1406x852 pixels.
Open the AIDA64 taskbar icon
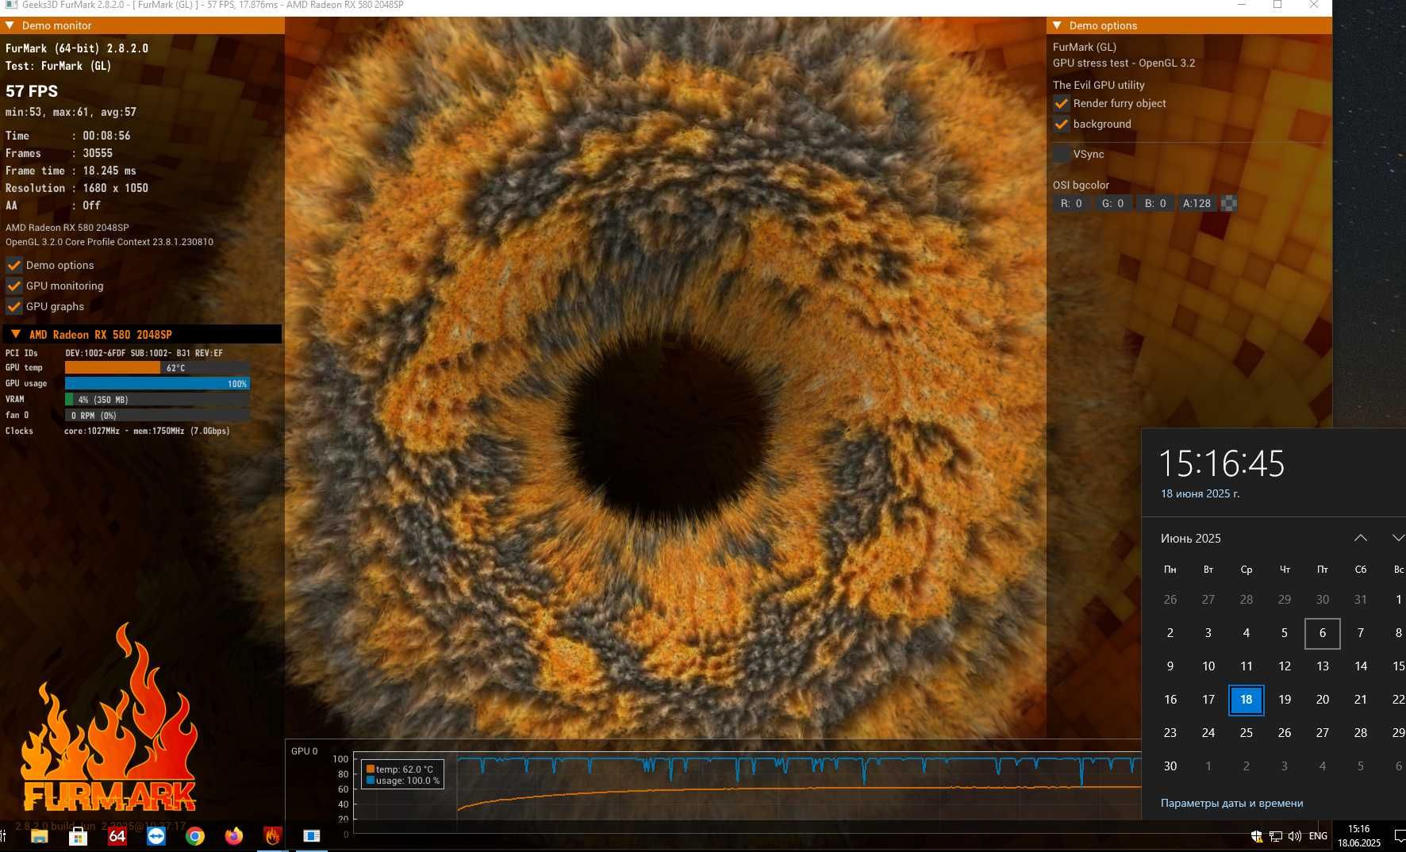pyautogui.click(x=117, y=836)
